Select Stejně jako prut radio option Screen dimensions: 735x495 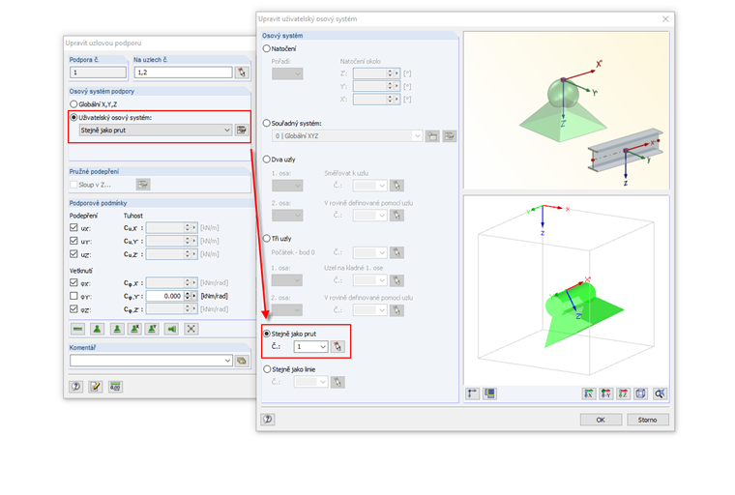coord(267,334)
